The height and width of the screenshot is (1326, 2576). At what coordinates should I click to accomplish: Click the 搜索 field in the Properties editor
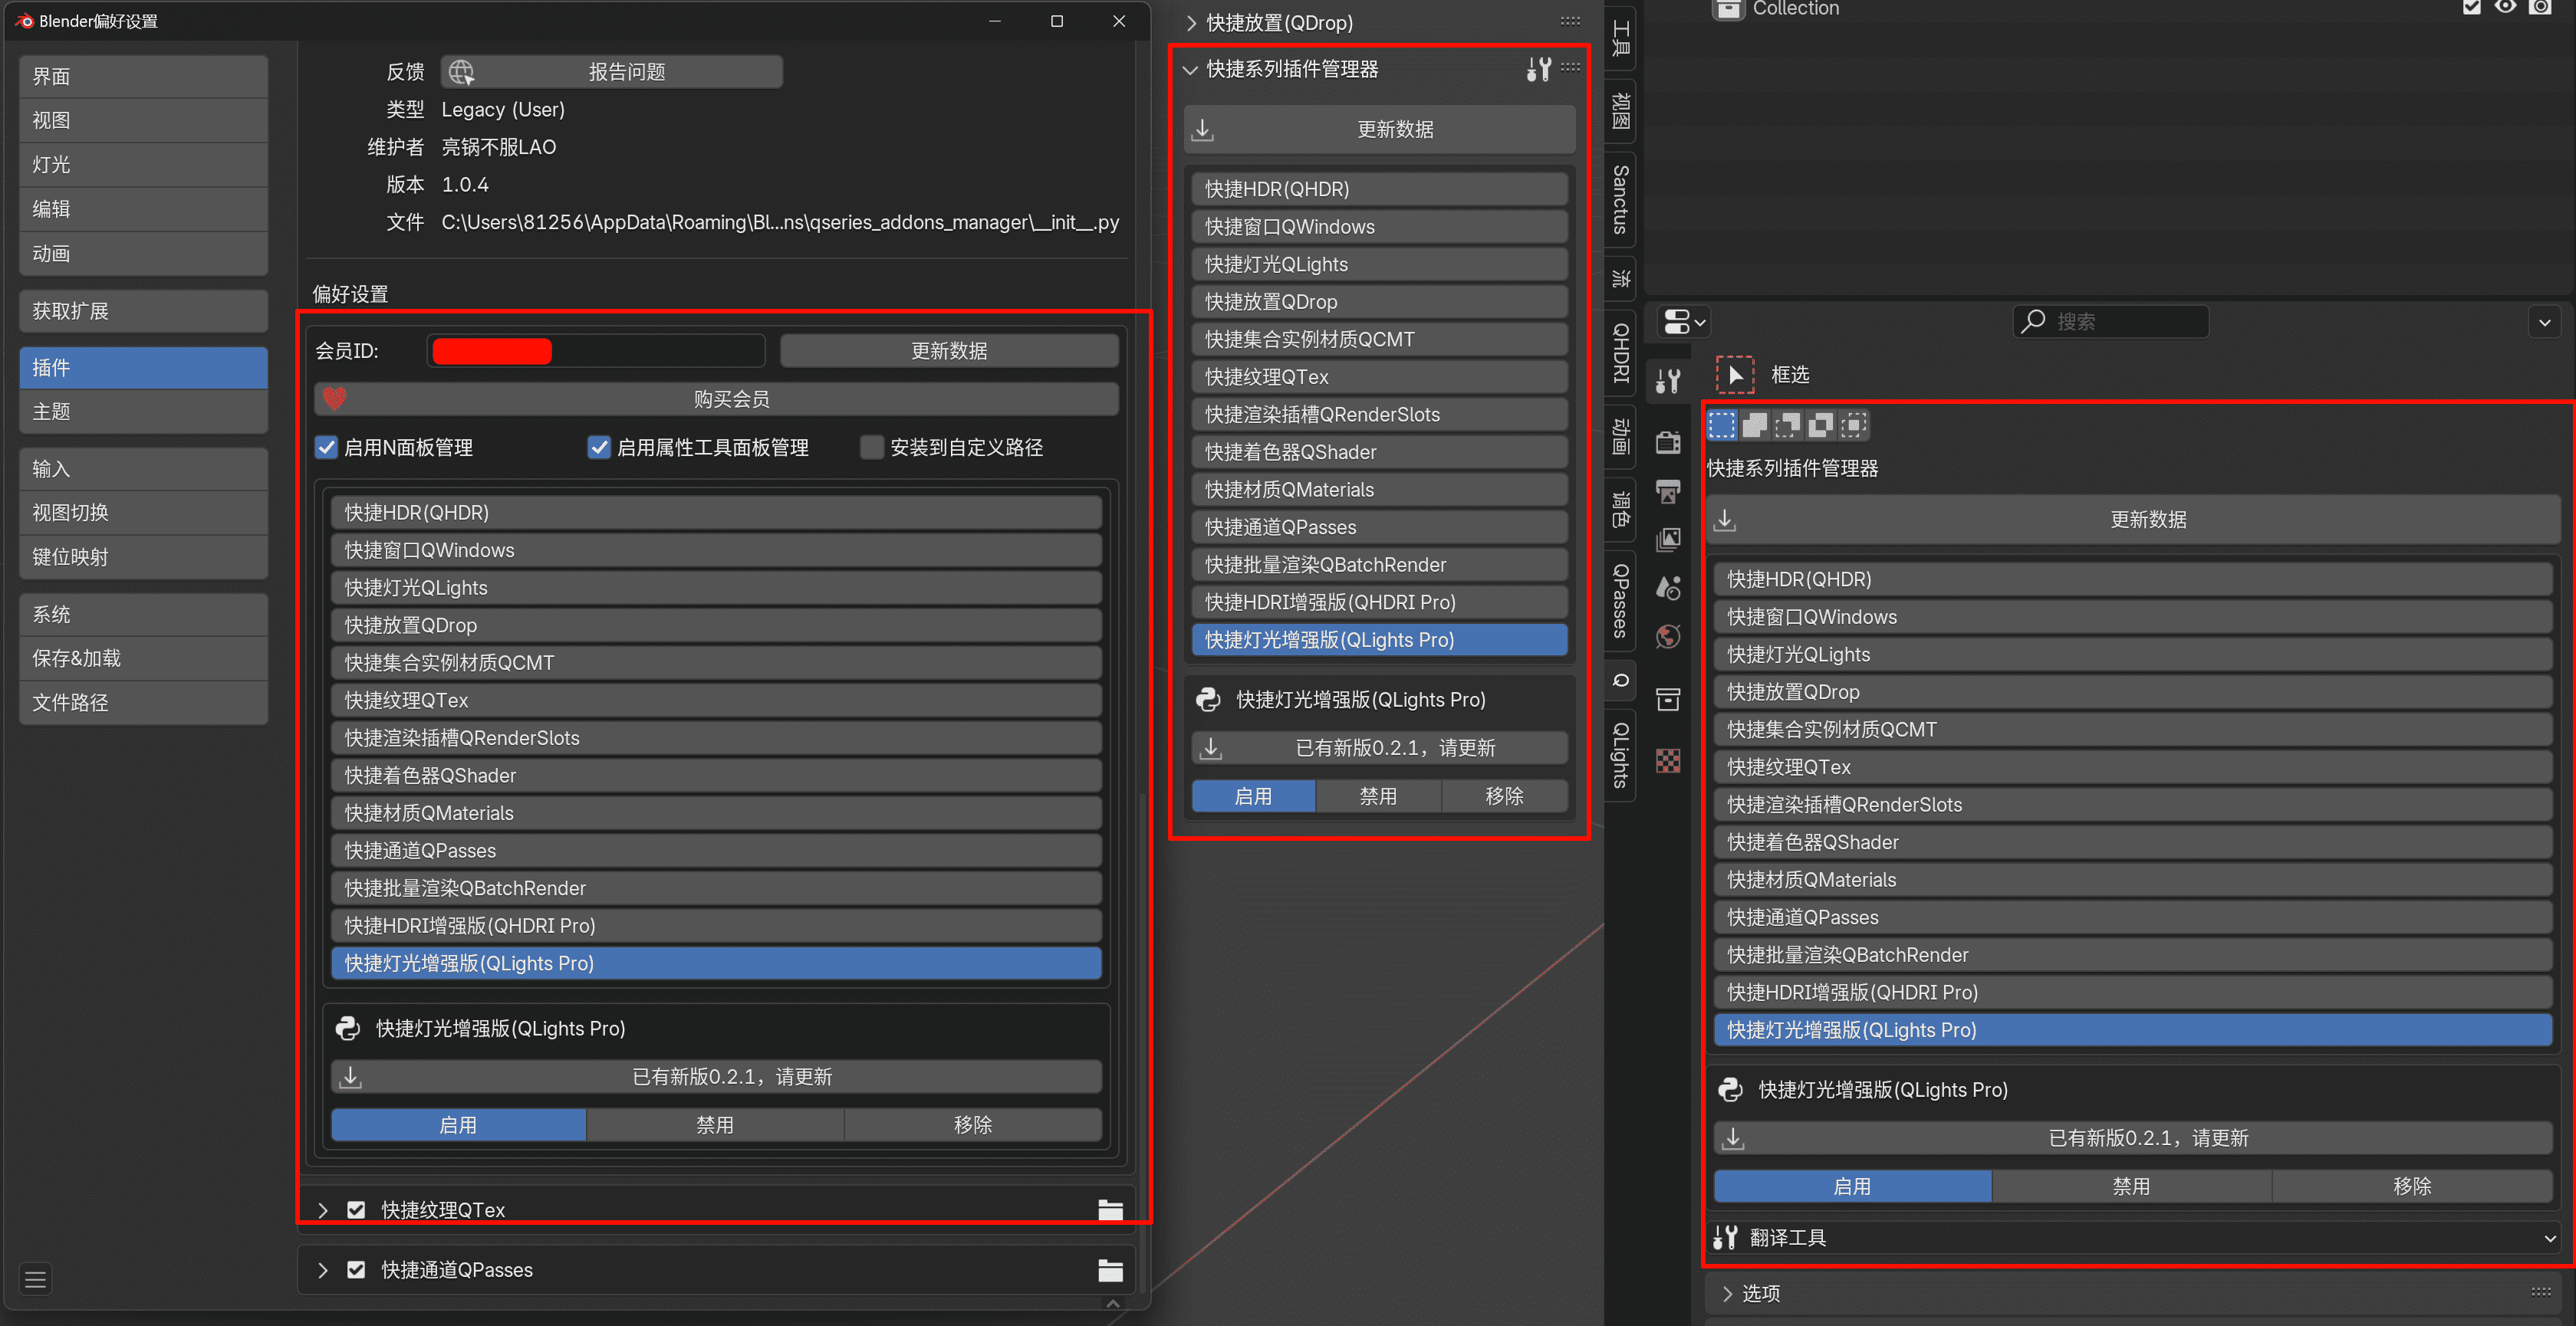click(x=2110, y=322)
